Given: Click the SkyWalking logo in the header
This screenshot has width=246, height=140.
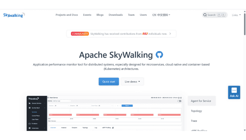Looking at the screenshot, I should point(14,15).
